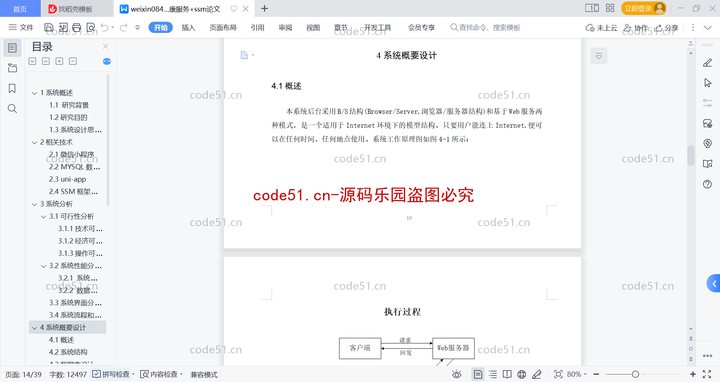Jump to 2.3 uni-app heading

click(67, 179)
